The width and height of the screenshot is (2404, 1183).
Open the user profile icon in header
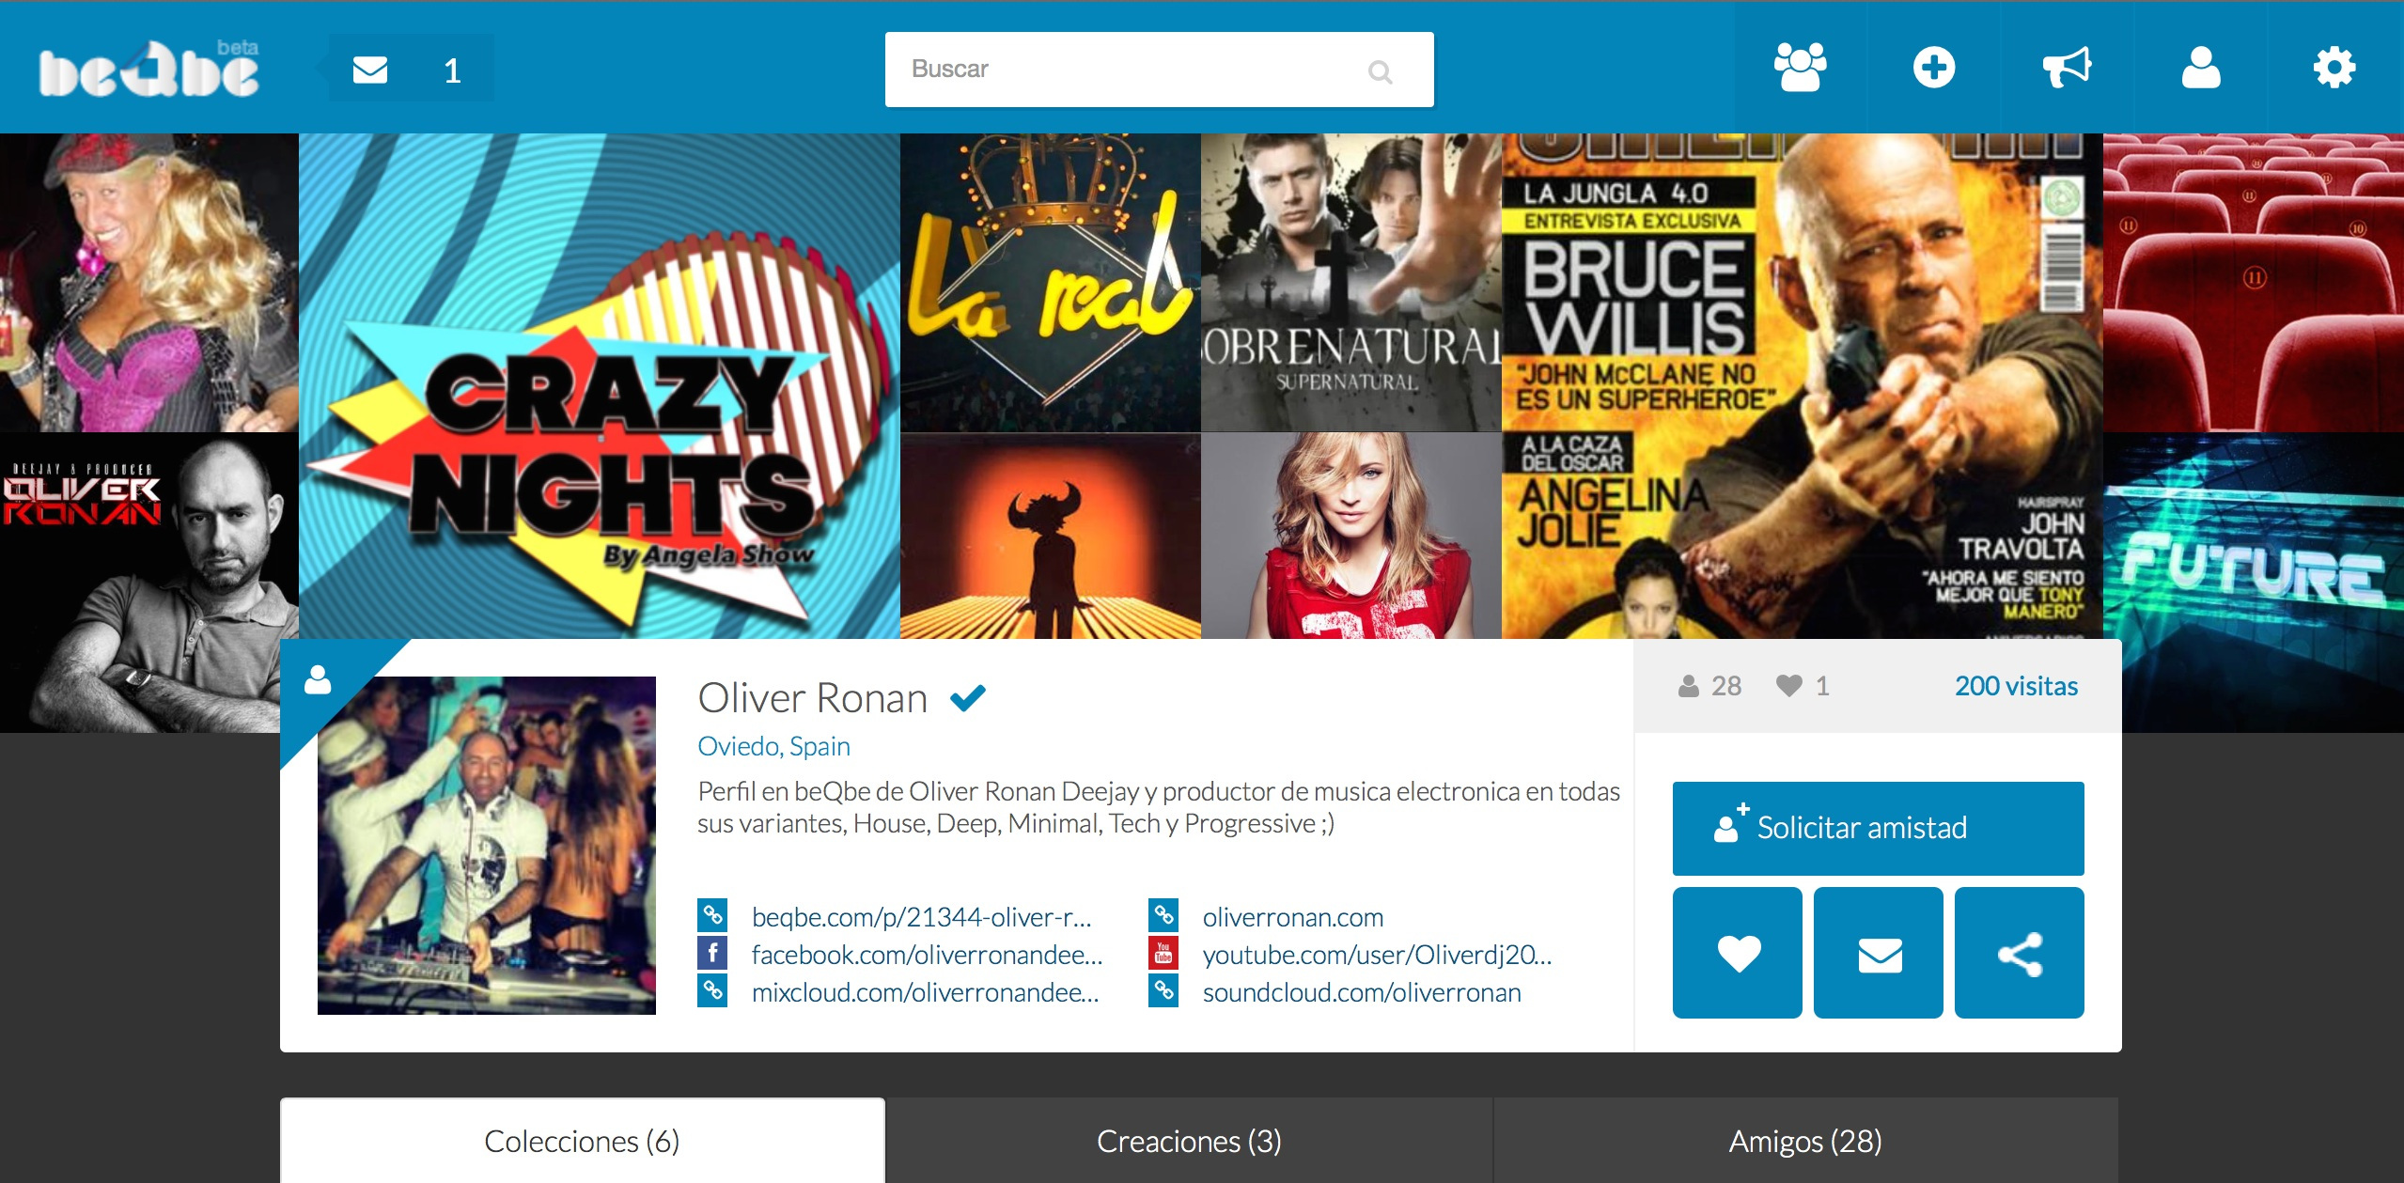click(2201, 68)
